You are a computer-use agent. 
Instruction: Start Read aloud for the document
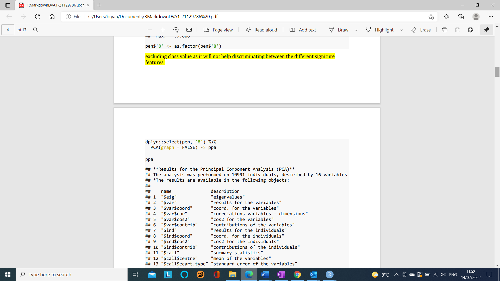click(x=261, y=30)
